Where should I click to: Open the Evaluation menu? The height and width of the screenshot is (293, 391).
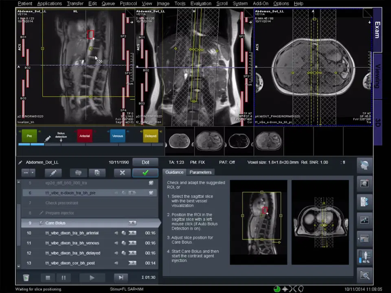tap(201, 4)
